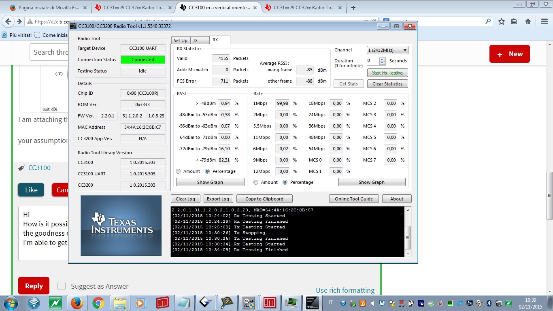
Task: Go back in the Firefox browser
Action: [x=9, y=21]
